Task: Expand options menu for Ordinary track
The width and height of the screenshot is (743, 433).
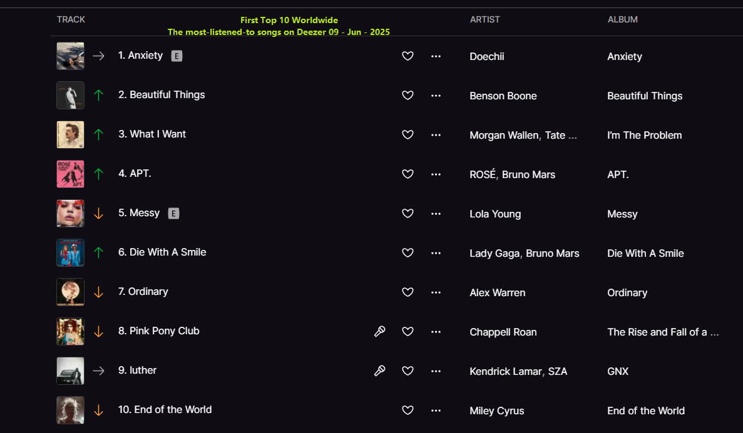Action: tap(436, 292)
